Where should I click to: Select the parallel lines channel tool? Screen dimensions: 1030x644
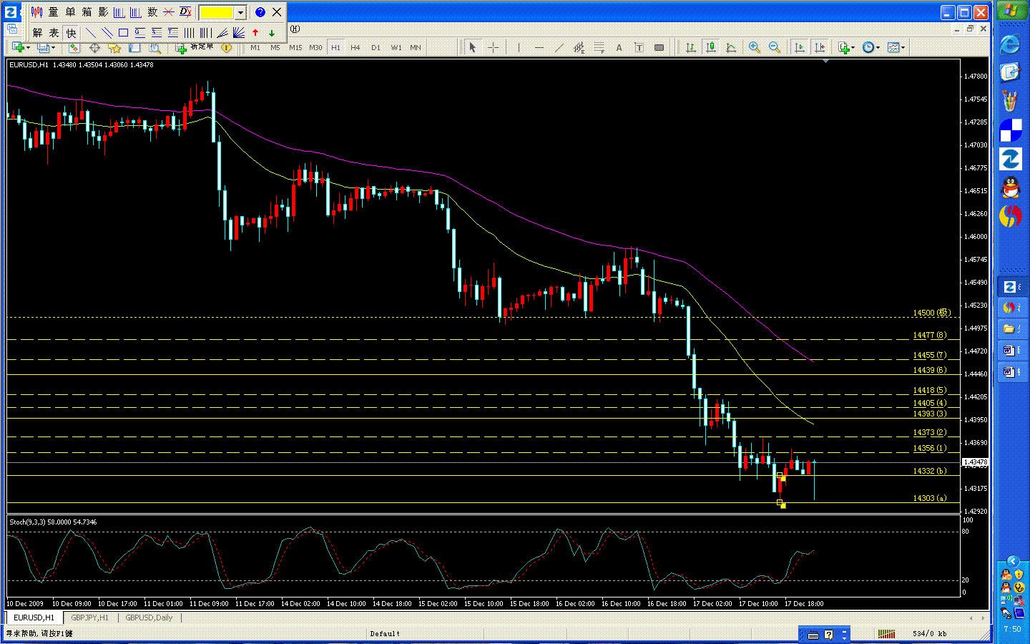tap(107, 33)
